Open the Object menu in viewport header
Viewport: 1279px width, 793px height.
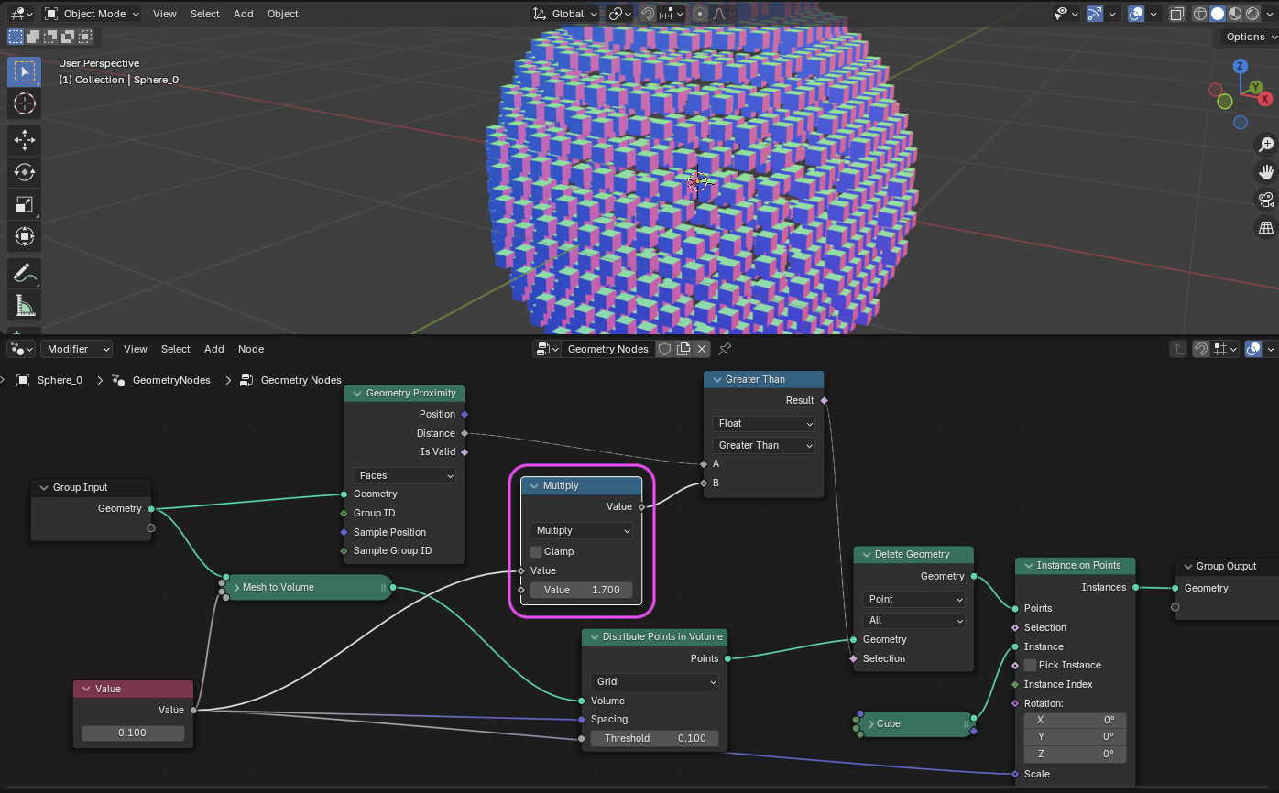tap(282, 14)
